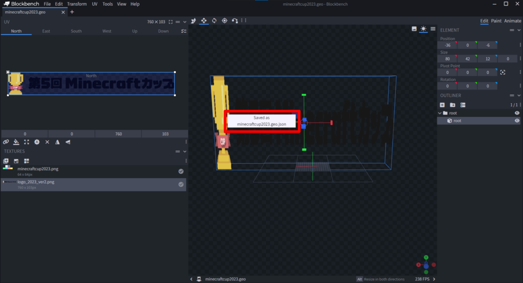Screen dimensions: 523x283
Task: Click the Mirror UV horizontally icon
Action: pos(57,142)
